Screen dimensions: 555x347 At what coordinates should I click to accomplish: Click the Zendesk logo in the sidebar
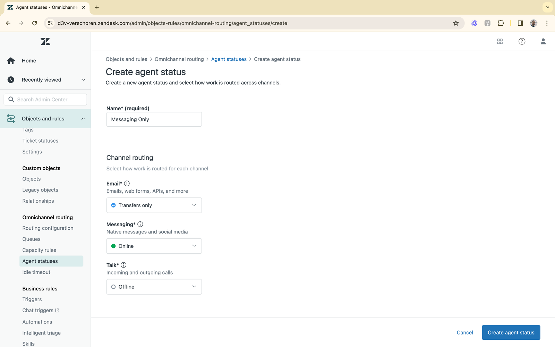click(x=45, y=41)
